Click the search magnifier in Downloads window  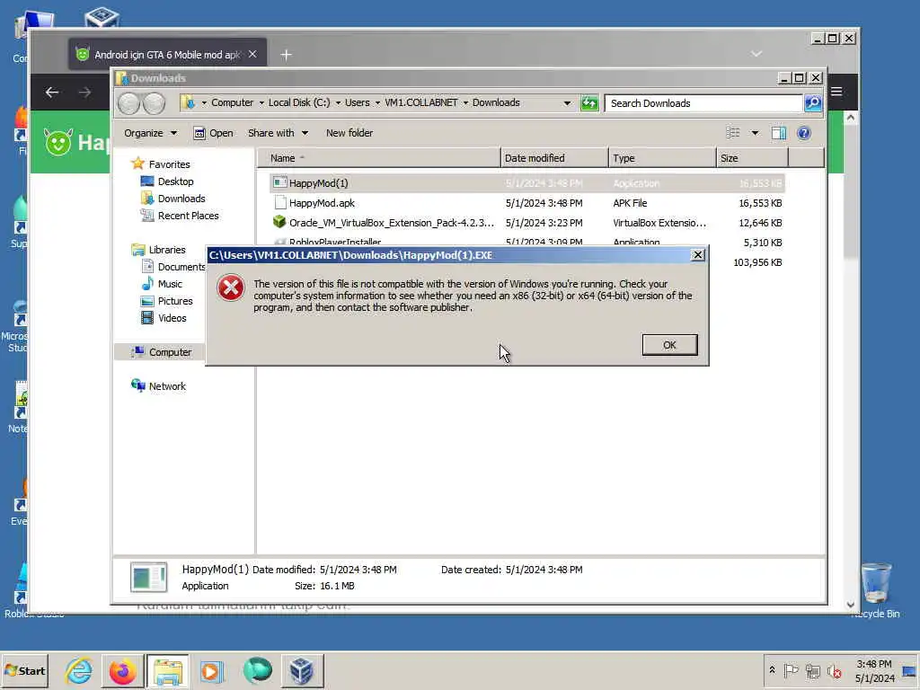812,103
